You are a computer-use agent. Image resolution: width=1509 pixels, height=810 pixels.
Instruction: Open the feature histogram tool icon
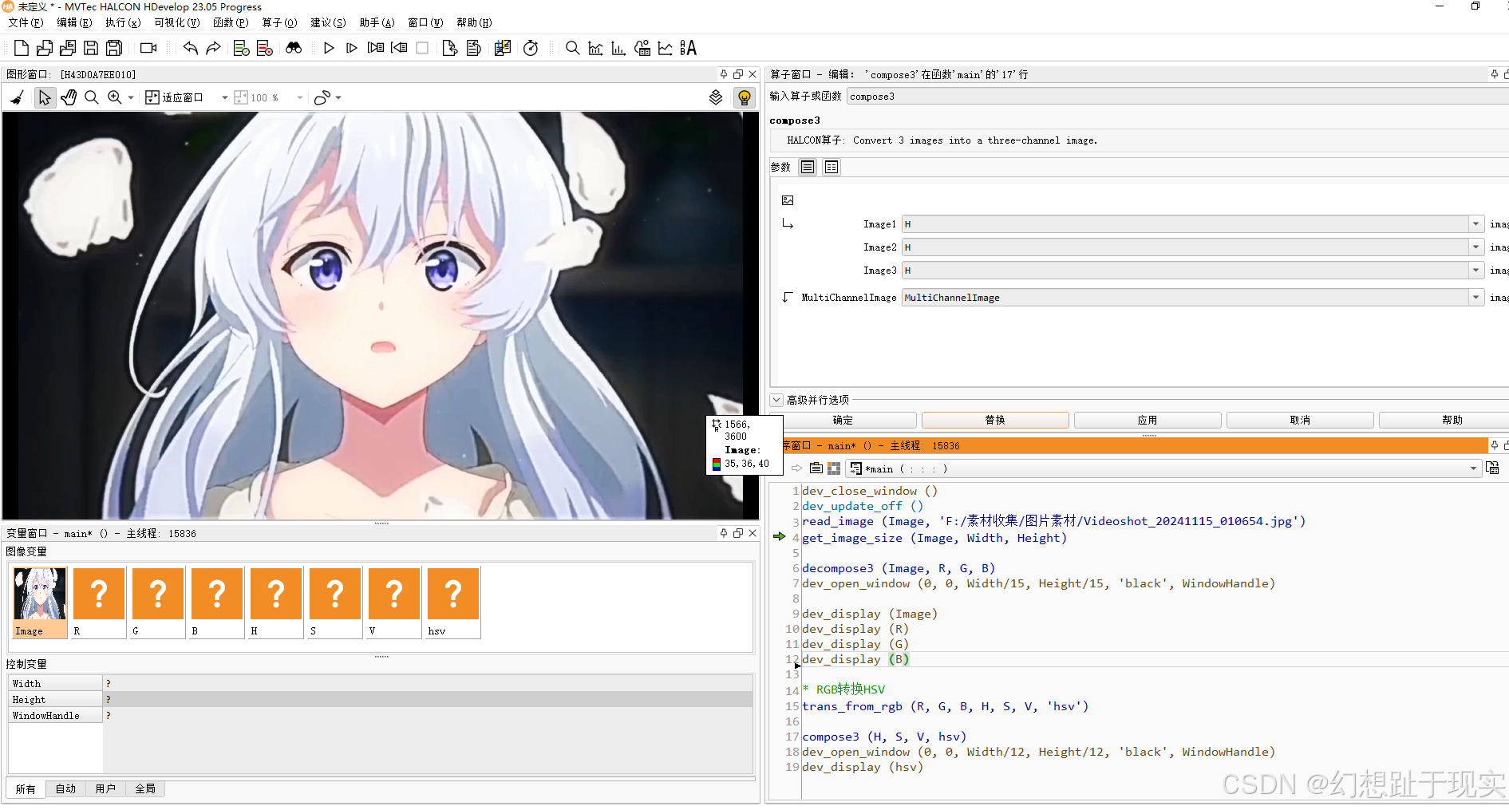pos(618,48)
